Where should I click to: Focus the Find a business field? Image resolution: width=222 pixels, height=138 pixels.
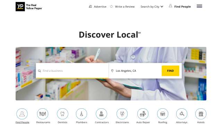coord(72,71)
